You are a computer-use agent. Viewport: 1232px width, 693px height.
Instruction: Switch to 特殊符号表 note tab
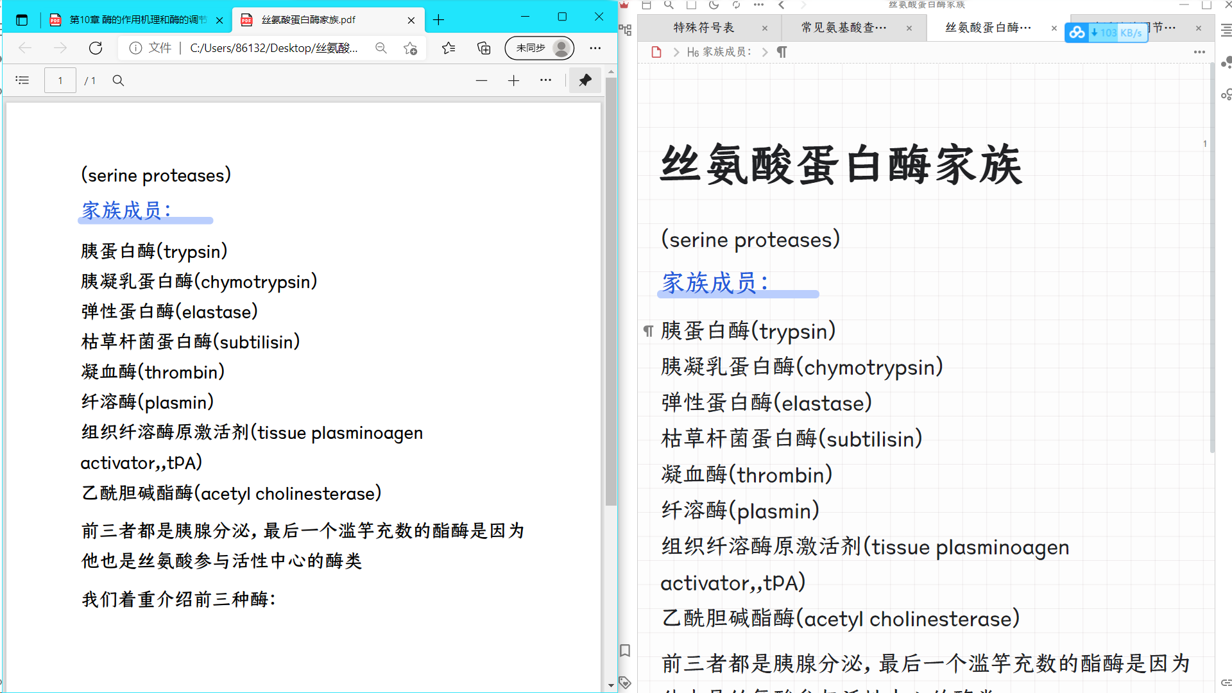coord(704,28)
